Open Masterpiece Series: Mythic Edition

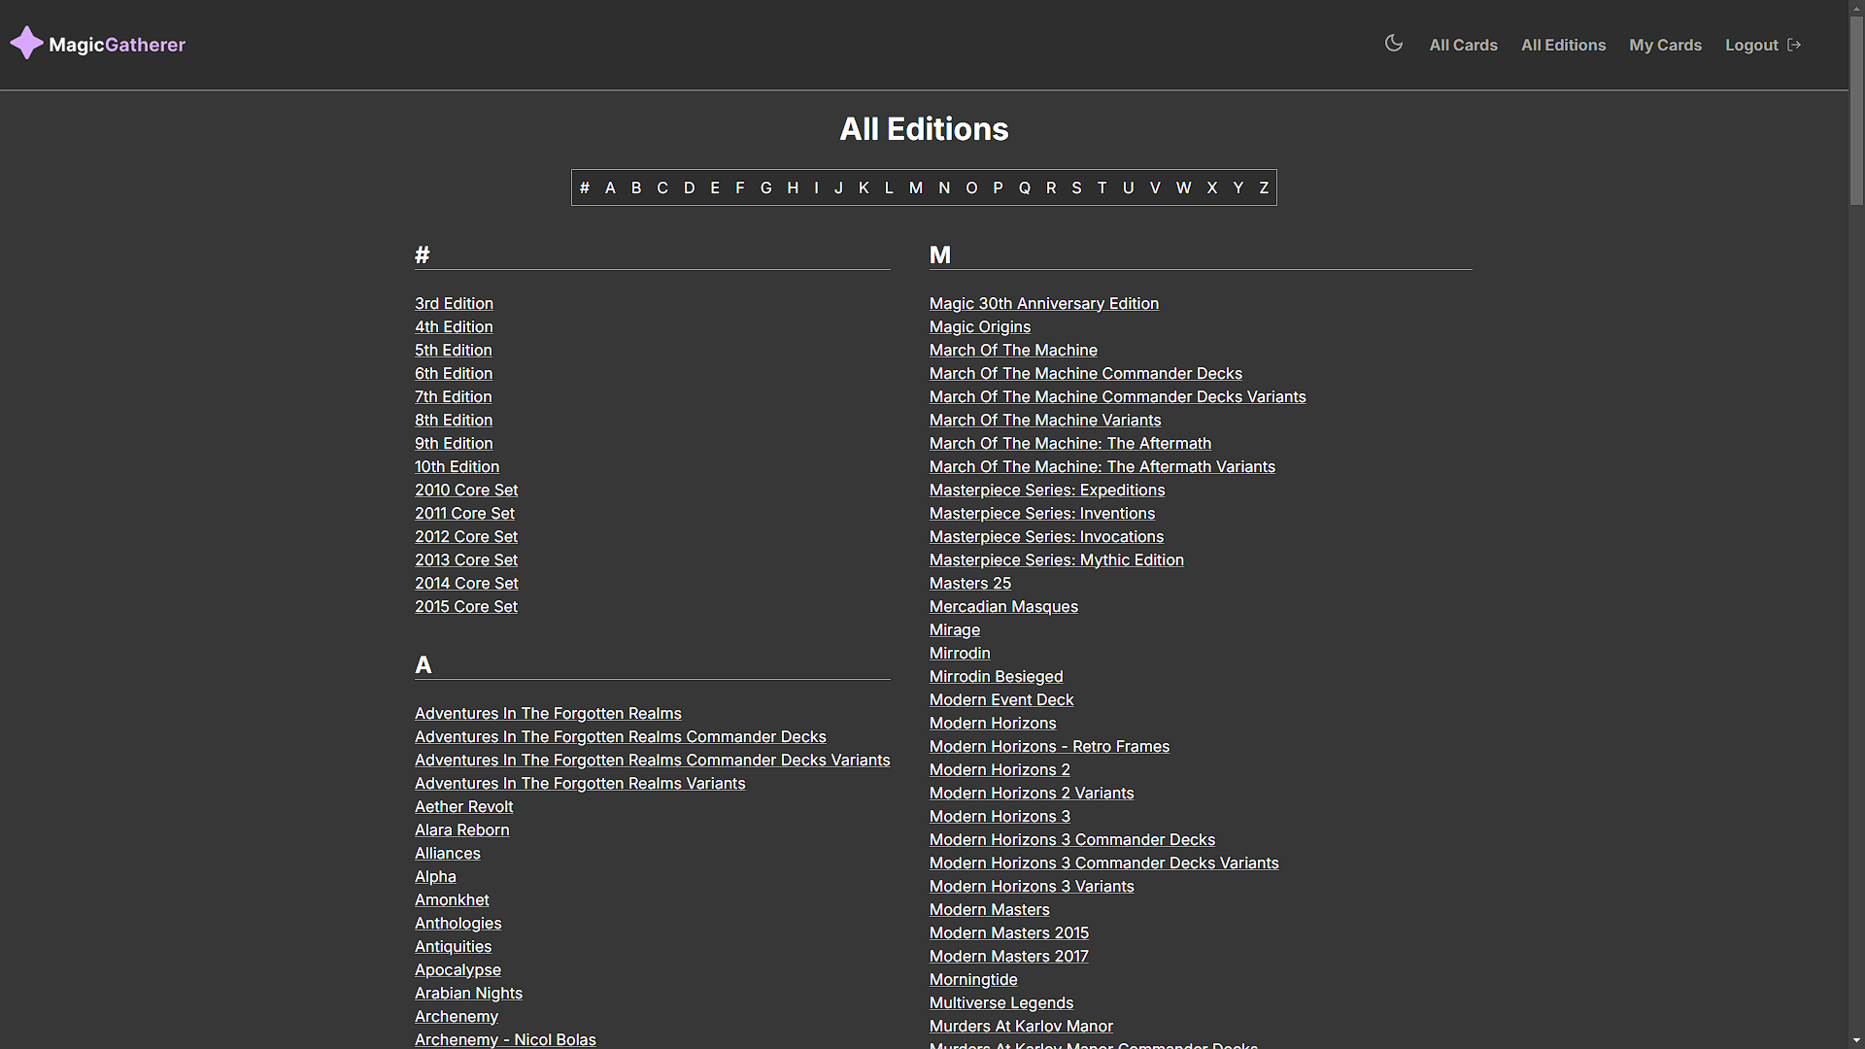(x=1057, y=560)
